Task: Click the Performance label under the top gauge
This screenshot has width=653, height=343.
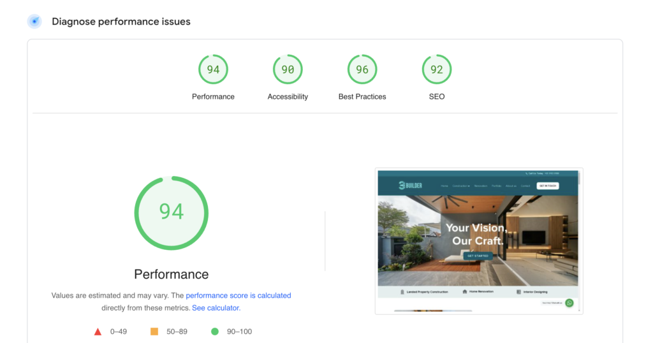Action: click(x=213, y=97)
